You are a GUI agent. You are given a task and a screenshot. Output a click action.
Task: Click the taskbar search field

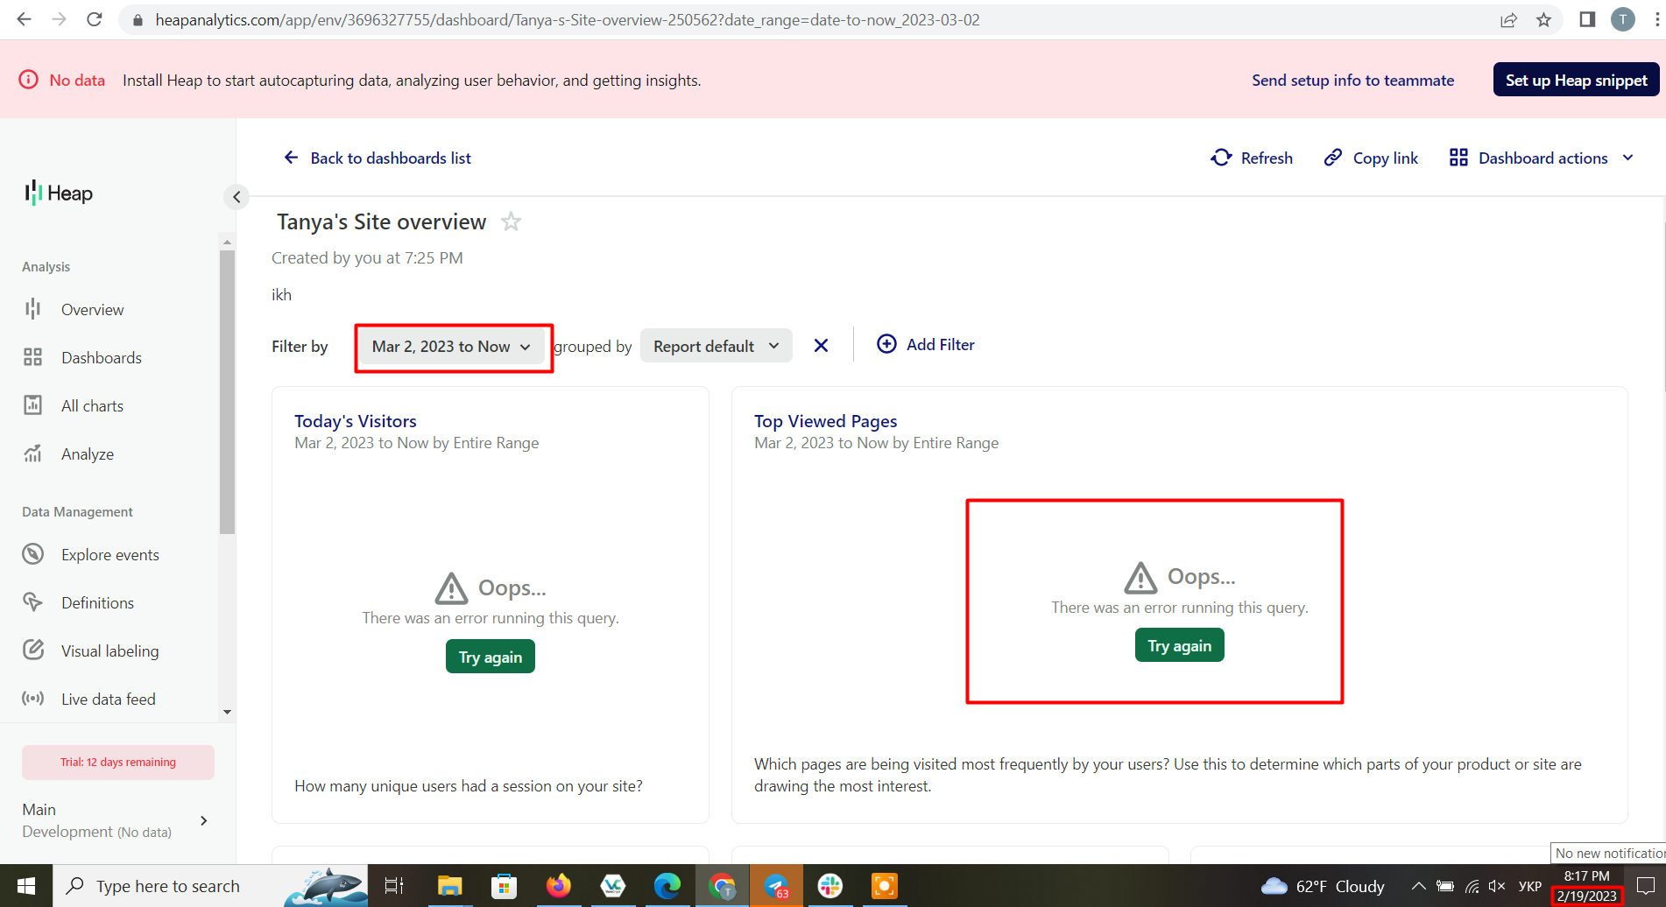pyautogui.click(x=210, y=886)
